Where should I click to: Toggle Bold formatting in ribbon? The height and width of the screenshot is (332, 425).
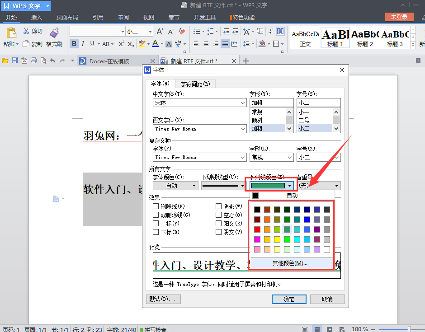pos(74,44)
